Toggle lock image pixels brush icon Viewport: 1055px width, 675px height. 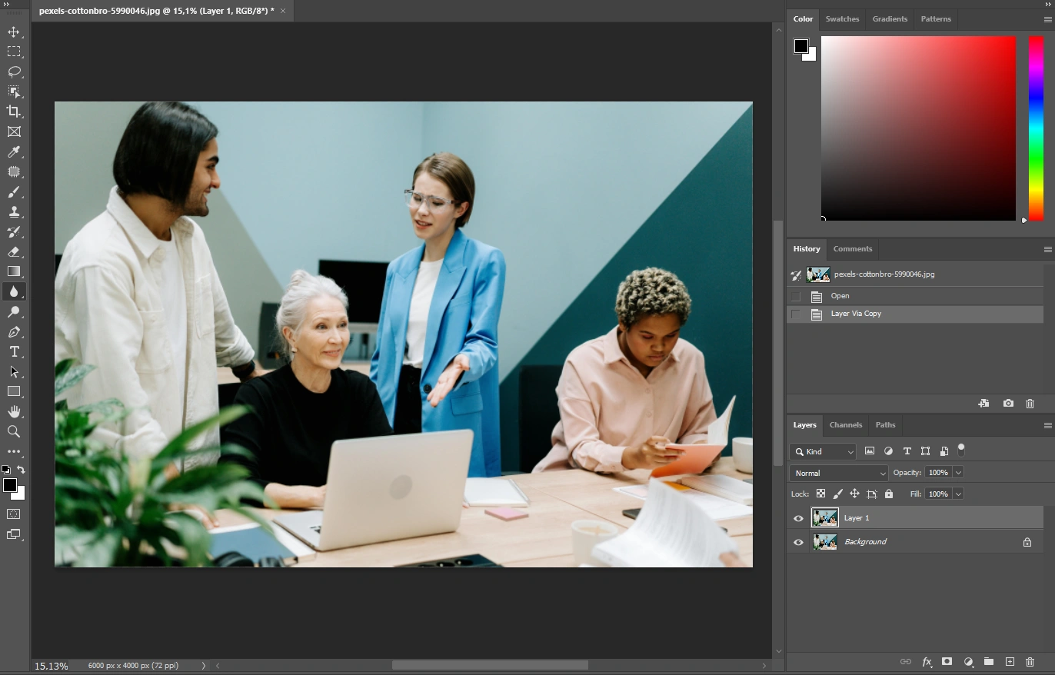coord(837,494)
